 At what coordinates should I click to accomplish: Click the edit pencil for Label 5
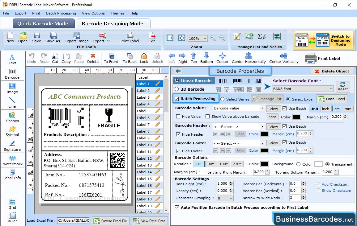coord(158,111)
